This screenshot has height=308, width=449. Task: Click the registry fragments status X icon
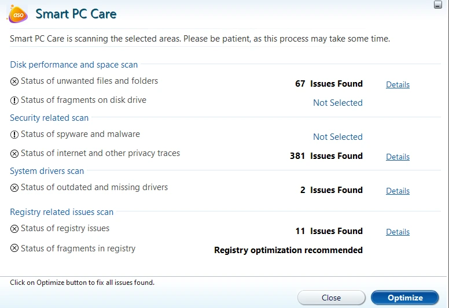point(14,249)
